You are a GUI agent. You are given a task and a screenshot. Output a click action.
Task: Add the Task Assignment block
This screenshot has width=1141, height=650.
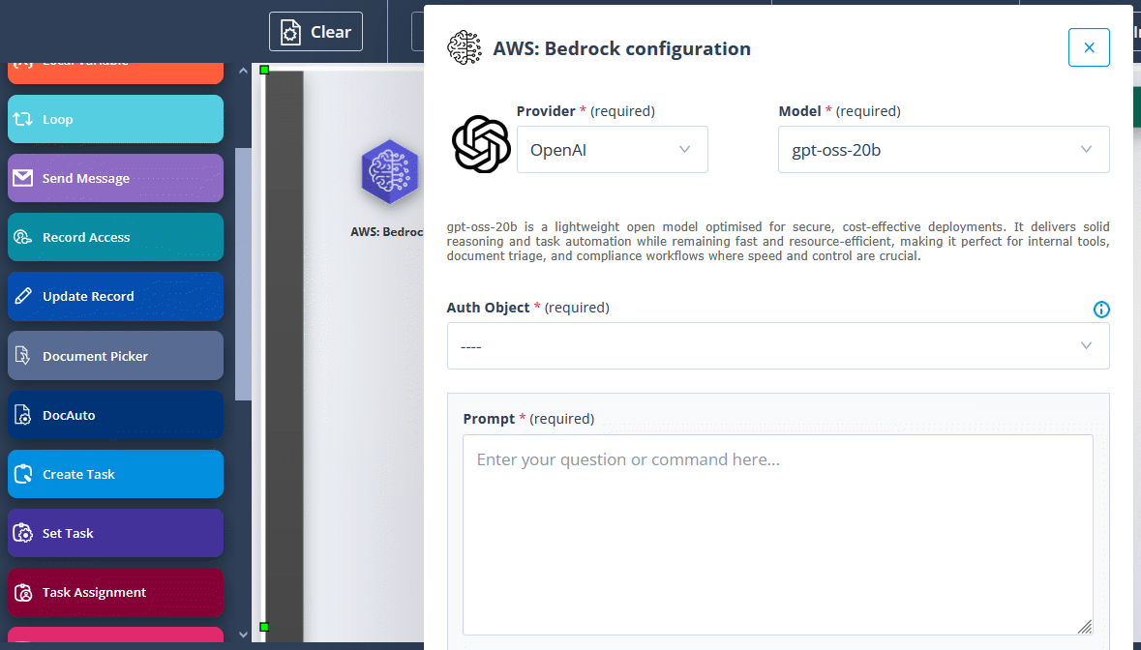tap(116, 592)
